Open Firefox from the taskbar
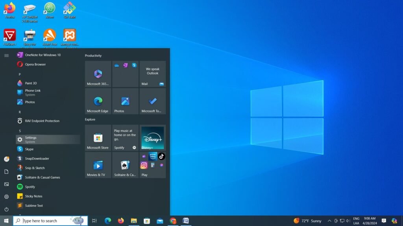 click(120, 221)
